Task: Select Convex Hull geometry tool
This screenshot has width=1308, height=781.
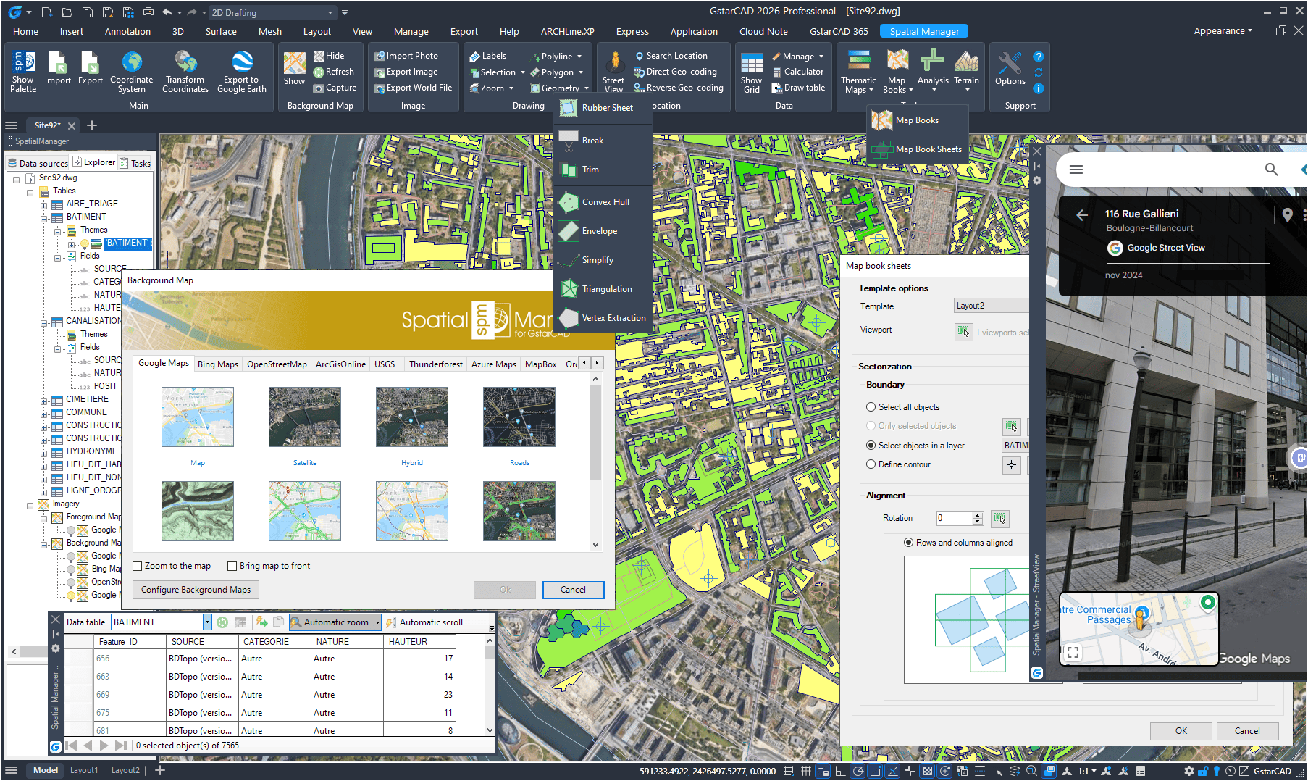Action: (x=605, y=202)
